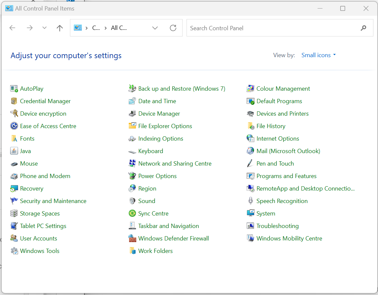Open the Default Programs link
This screenshot has width=378, height=295.
[279, 101]
